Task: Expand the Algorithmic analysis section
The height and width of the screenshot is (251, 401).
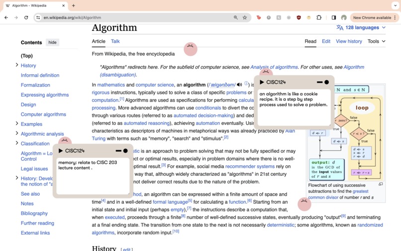Action: point(17,133)
